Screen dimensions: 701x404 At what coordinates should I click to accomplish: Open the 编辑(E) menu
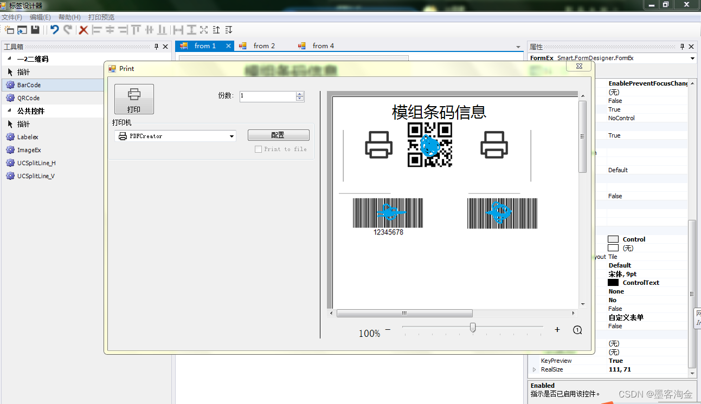coord(40,17)
